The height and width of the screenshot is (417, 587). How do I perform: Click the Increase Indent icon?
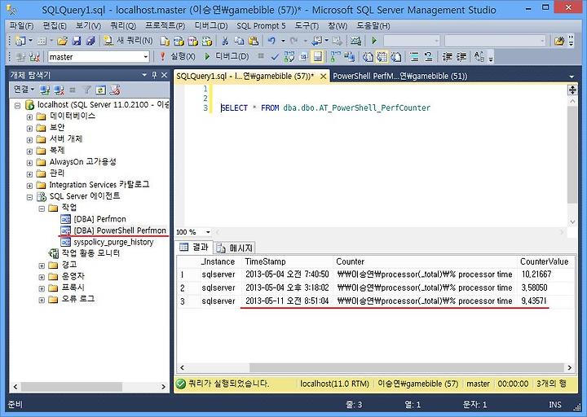coord(461,57)
